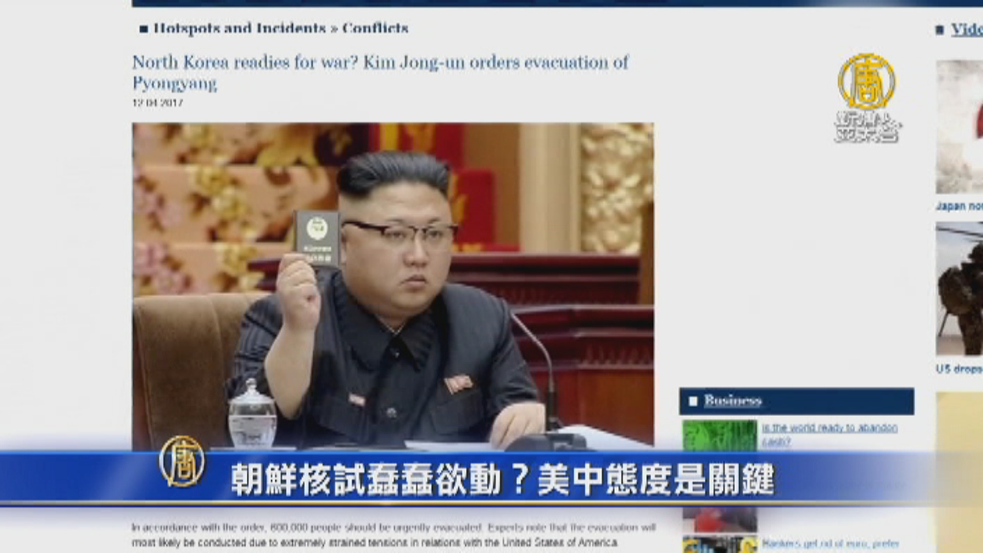This screenshot has height=553, width=983.
Task: Open the 'Japan no...' sidebar article link
Action: coord(959,206)
